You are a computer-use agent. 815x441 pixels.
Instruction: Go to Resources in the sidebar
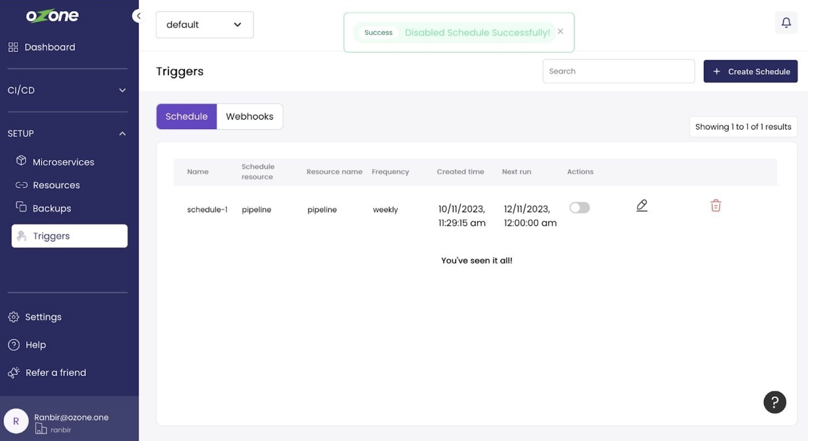point(56,185)
